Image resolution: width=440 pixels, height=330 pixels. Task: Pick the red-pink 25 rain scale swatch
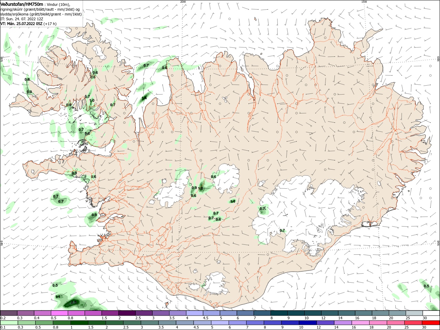coord(414,323)
